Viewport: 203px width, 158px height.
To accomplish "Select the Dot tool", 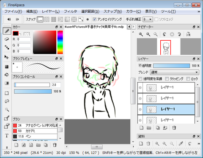I will 7,47.
